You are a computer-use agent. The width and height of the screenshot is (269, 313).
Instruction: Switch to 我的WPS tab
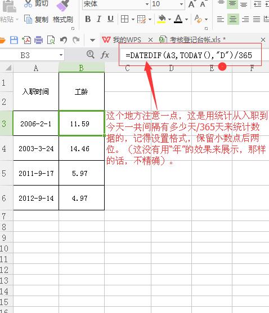pyautogui.click(x=122, y=40)
